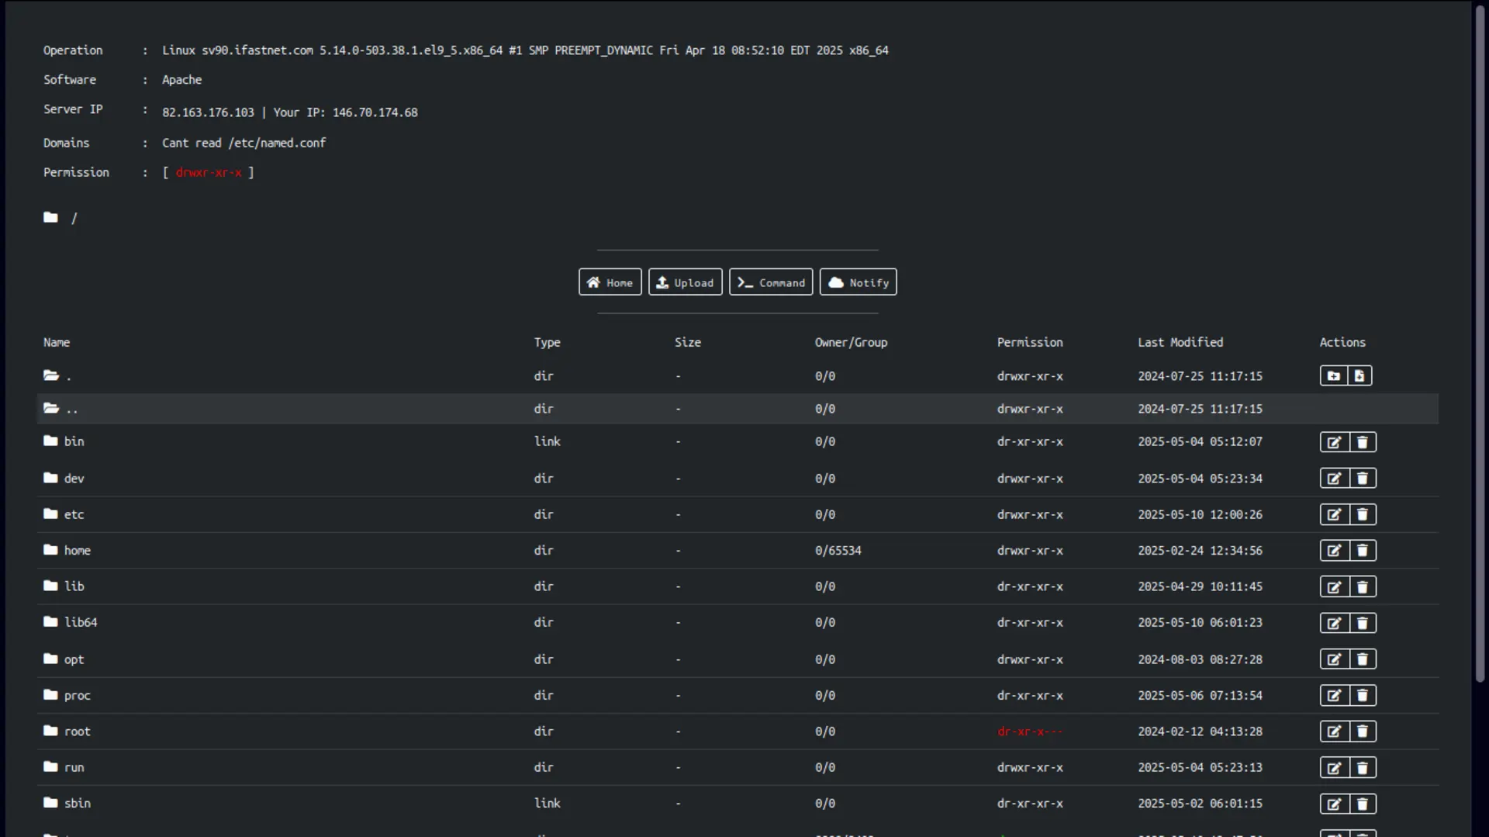Click the "." current directory entry
This screenshot has height=837, width=1489.
pos(68,377)
